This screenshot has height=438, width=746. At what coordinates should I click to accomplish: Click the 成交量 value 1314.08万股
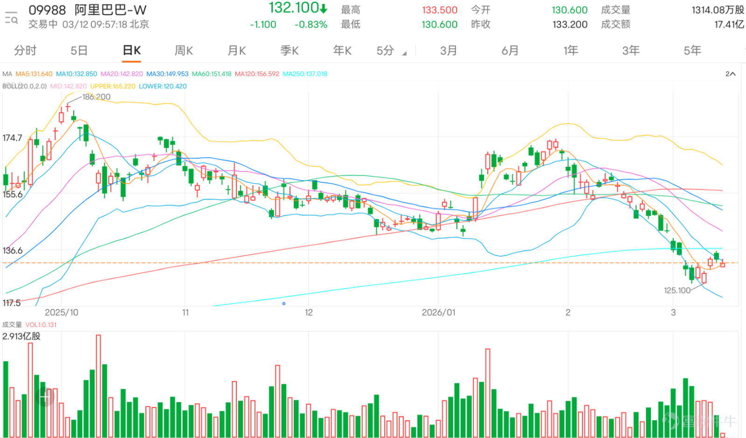718,10
